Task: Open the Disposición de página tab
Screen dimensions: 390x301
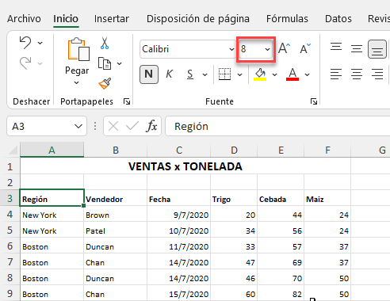Action: (198, 19)
